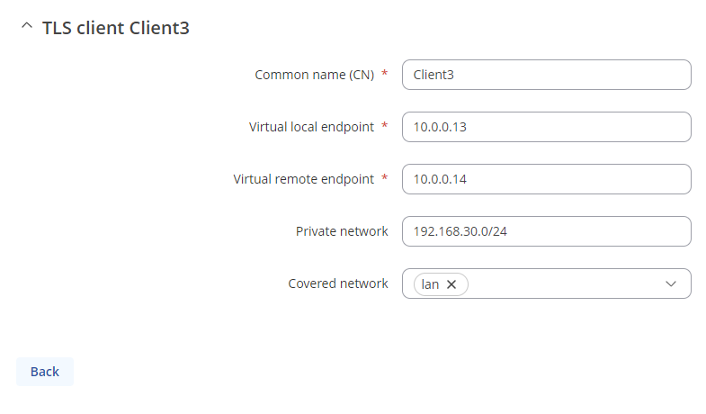
Task: Click the 'Private network' label
Action: 342,231
